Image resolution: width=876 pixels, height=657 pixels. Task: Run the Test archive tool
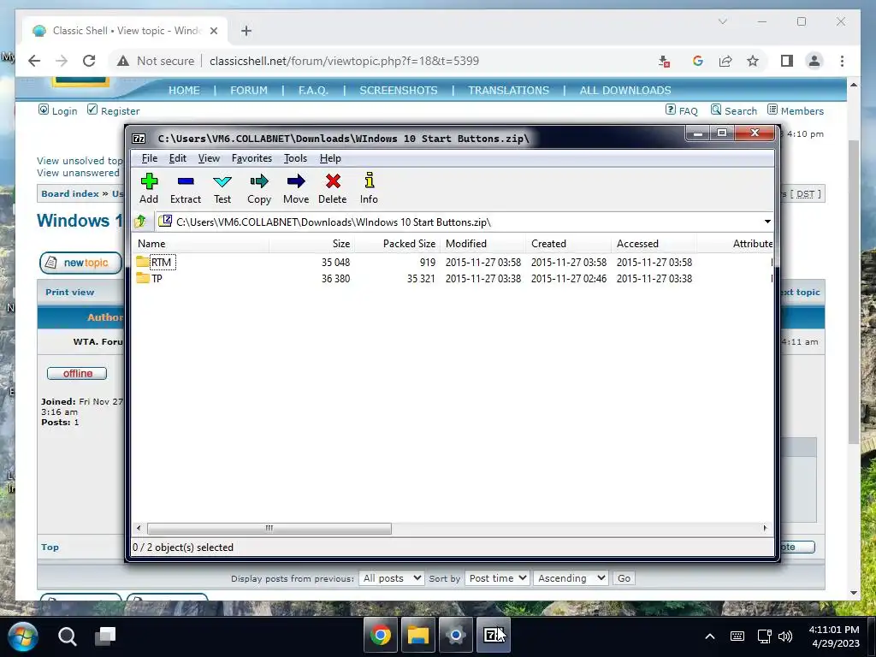coord(222,188)
